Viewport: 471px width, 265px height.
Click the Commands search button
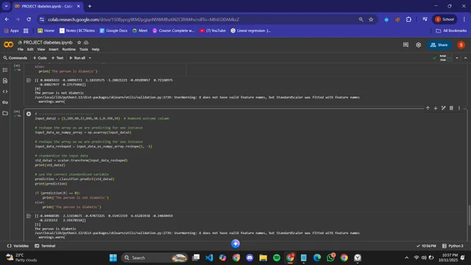click(15, 58)
